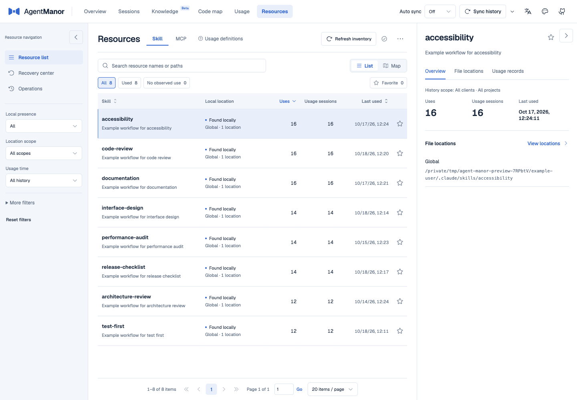Favorite the documentation skill row
577x400 pixels.
400,183
